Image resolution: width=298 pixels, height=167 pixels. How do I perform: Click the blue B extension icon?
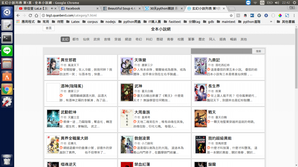tap(266, 16)
